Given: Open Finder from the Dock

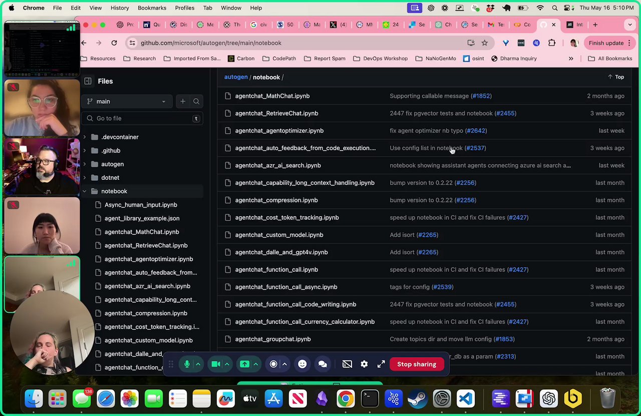Looking at the screenshot, I should (x=34, y=398).
